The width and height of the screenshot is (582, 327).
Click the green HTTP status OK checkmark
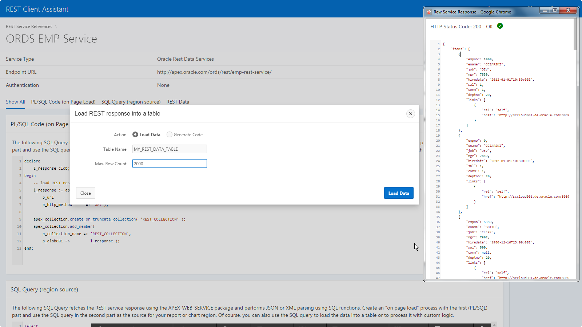[500, 26]
